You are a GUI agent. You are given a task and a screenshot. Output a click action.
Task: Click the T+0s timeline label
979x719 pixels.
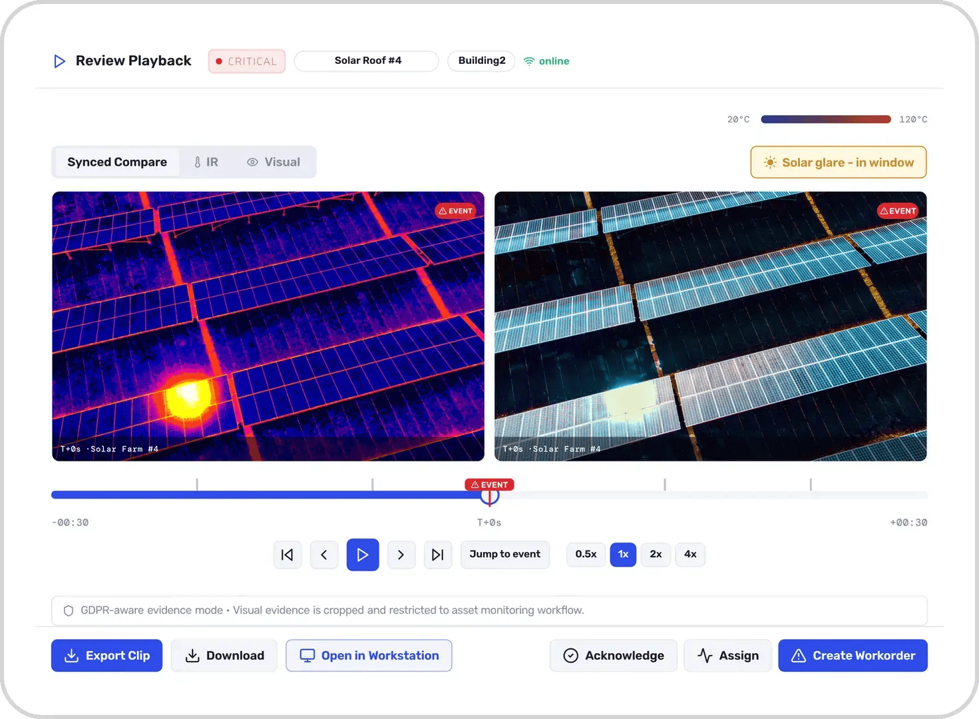tap(489, 523)
